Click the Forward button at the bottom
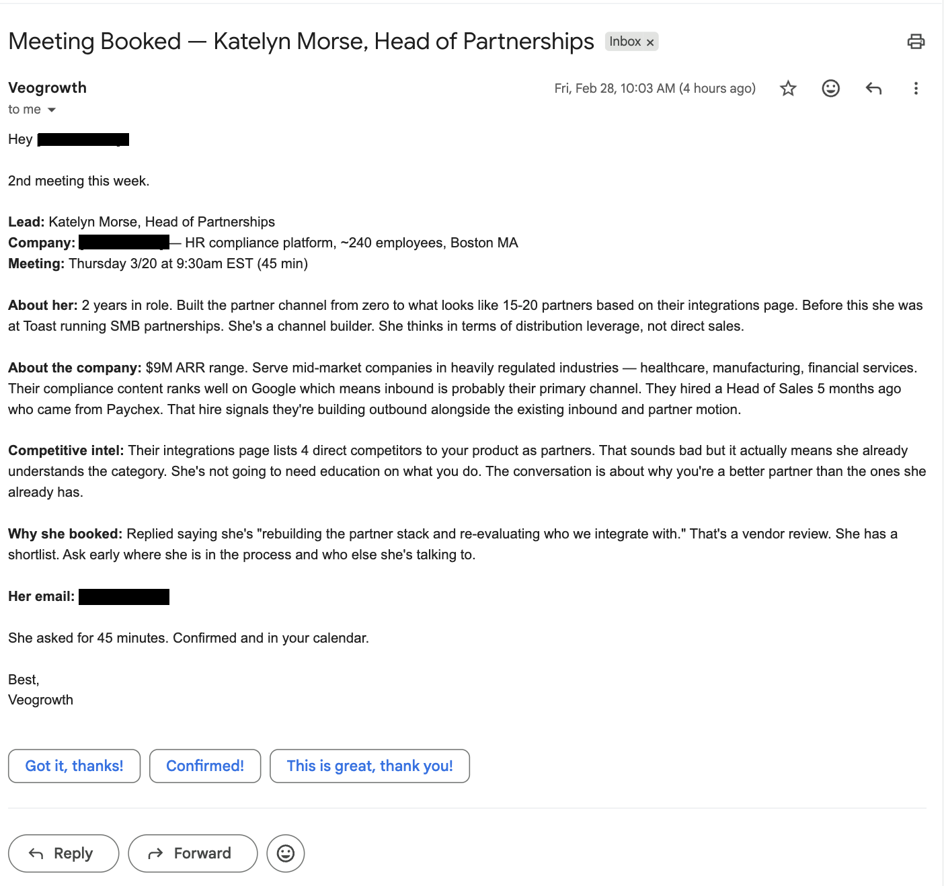The image size is (944, 886). [192, 853]
